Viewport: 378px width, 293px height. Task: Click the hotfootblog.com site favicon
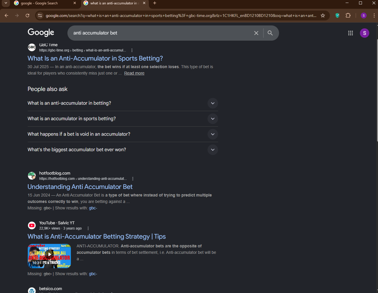tap(32, 176)
